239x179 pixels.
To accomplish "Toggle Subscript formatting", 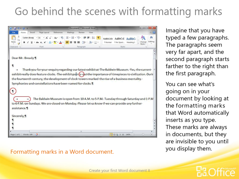I will point(41,42).
